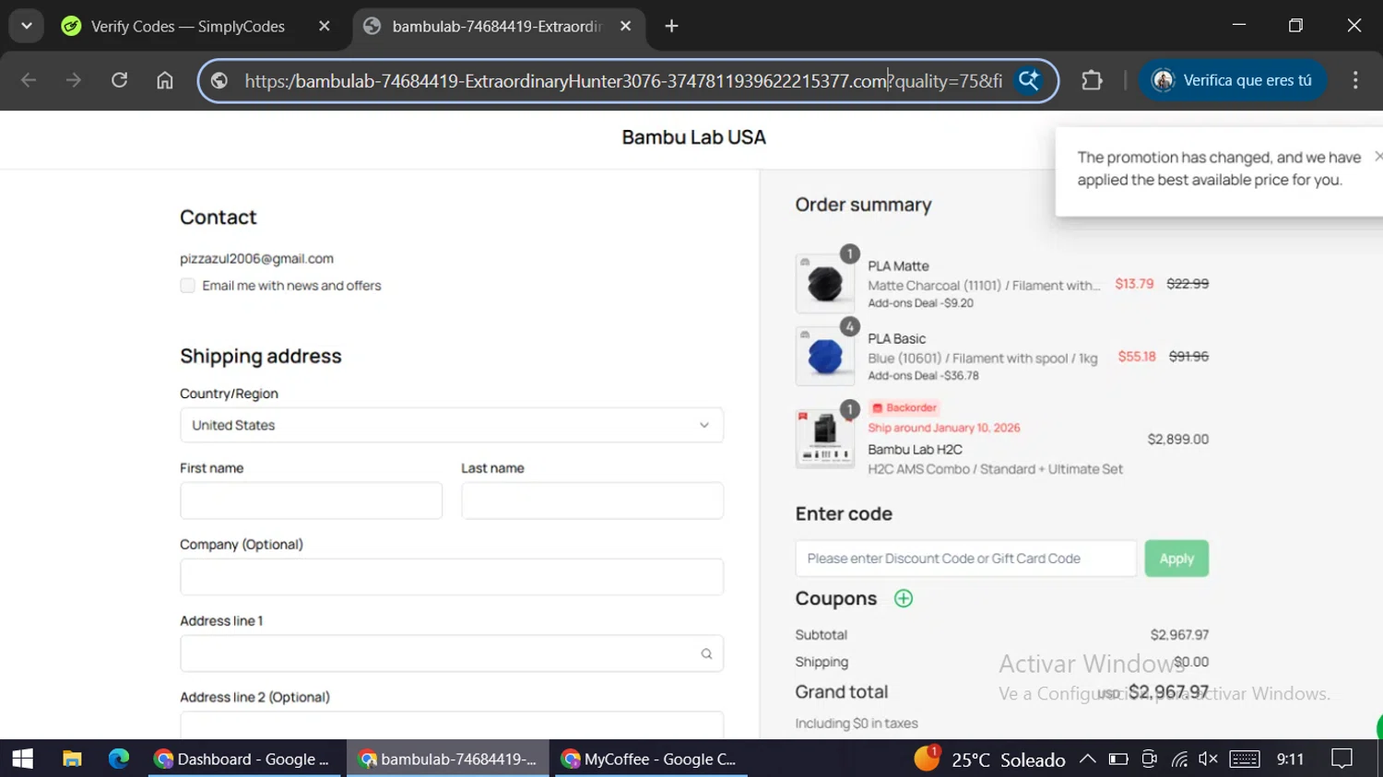This screenshot has height=777, width=1383.
Task: Click the discount code input field
Action: (966, 559)
